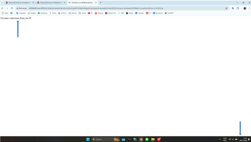This screenshot has width=251, height=142.
Task: Click the browser back arrow
Action: (3, 8)
